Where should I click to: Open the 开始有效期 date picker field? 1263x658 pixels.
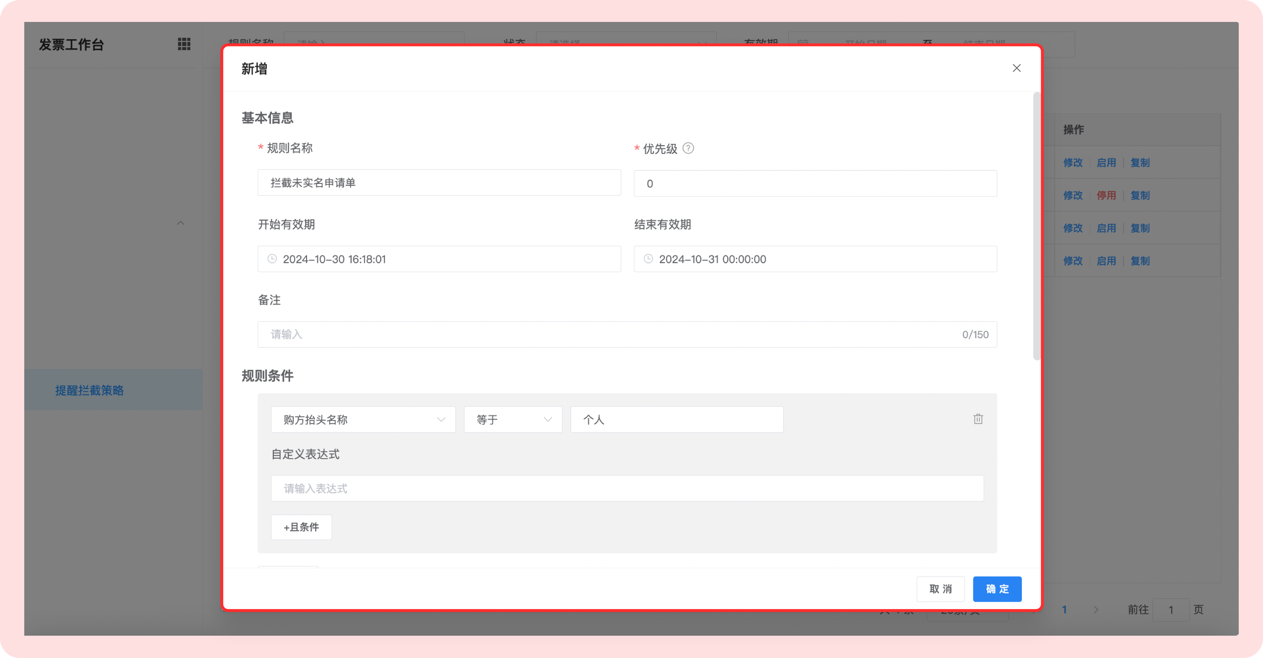(x=439, y=259)
